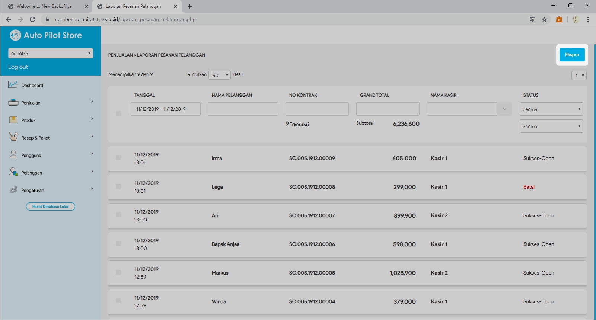Click the Pengguna person icon
The image size is (596, 320).
[13, 154]
